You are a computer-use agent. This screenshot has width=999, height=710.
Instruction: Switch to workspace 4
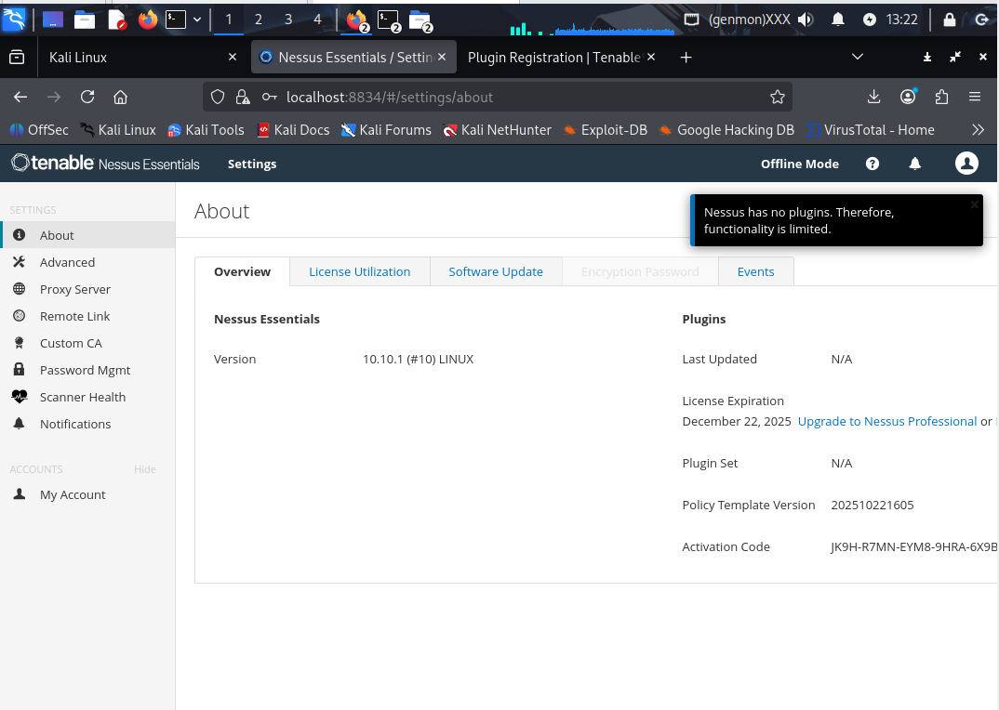[x=317, y=20]
